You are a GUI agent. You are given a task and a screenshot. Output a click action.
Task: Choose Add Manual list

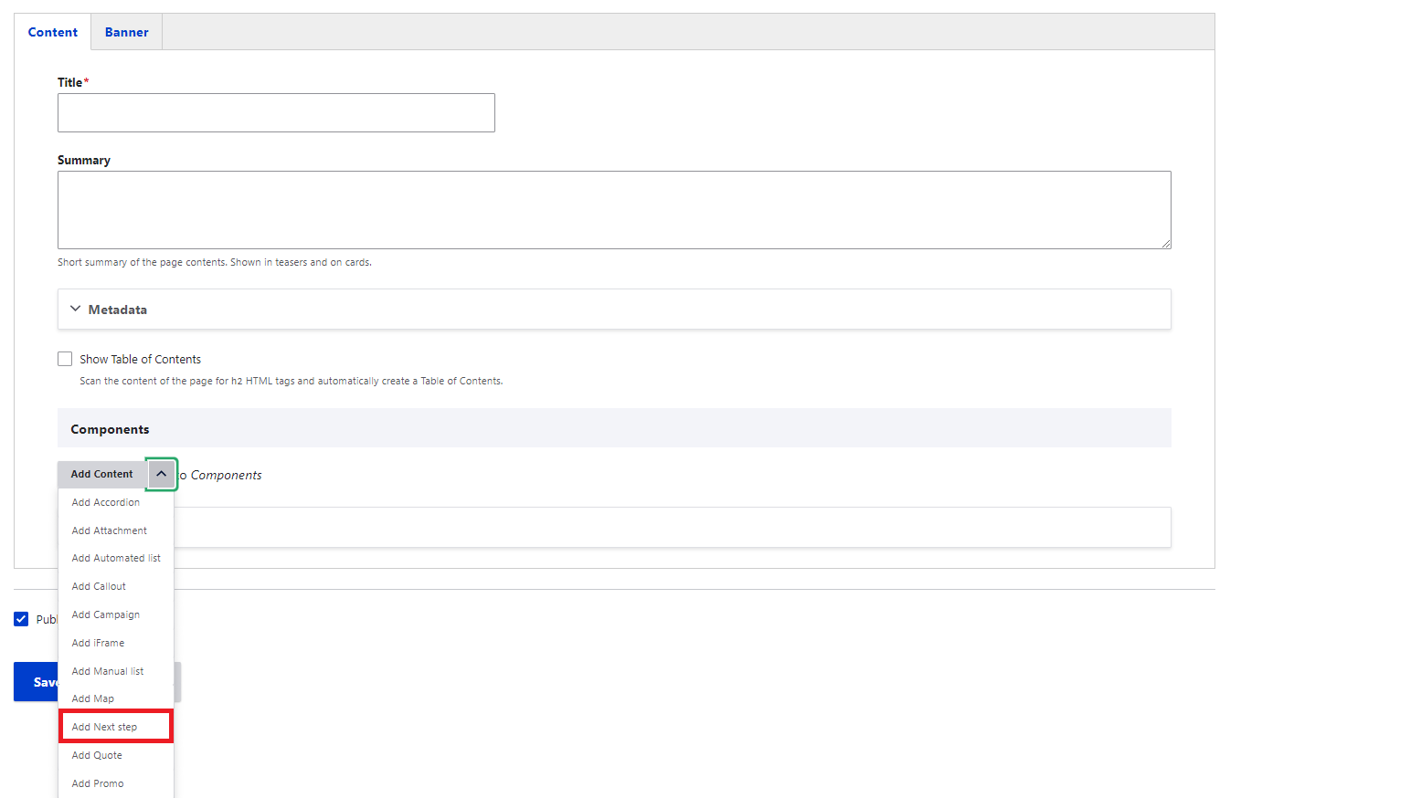click(x=108, y=671)
